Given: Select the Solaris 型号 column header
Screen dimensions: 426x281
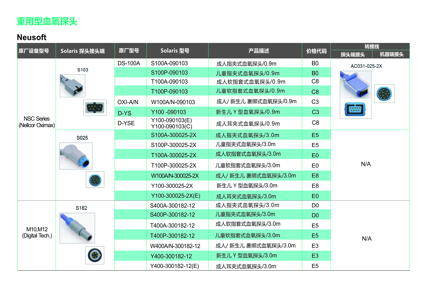Looking at the screenshot, I should [x=175, y=51].
